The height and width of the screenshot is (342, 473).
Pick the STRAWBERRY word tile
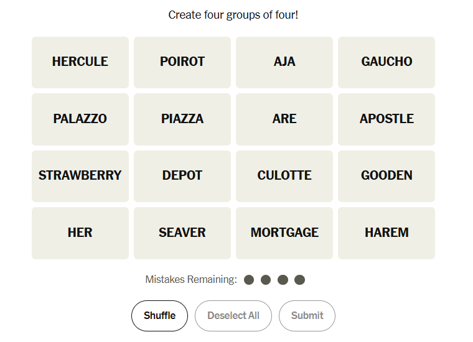pos(80,176)
